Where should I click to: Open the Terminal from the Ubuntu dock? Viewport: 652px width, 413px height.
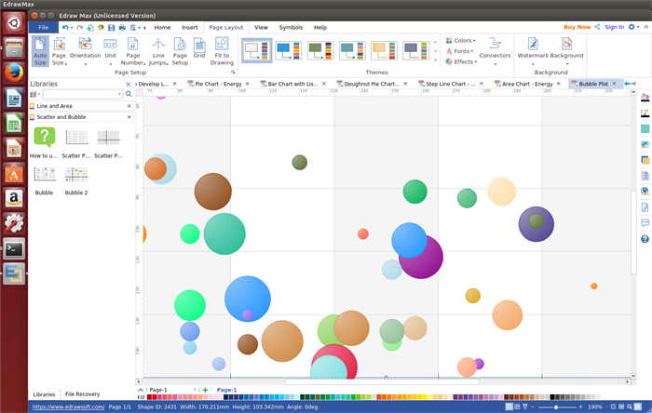[14, 249]
